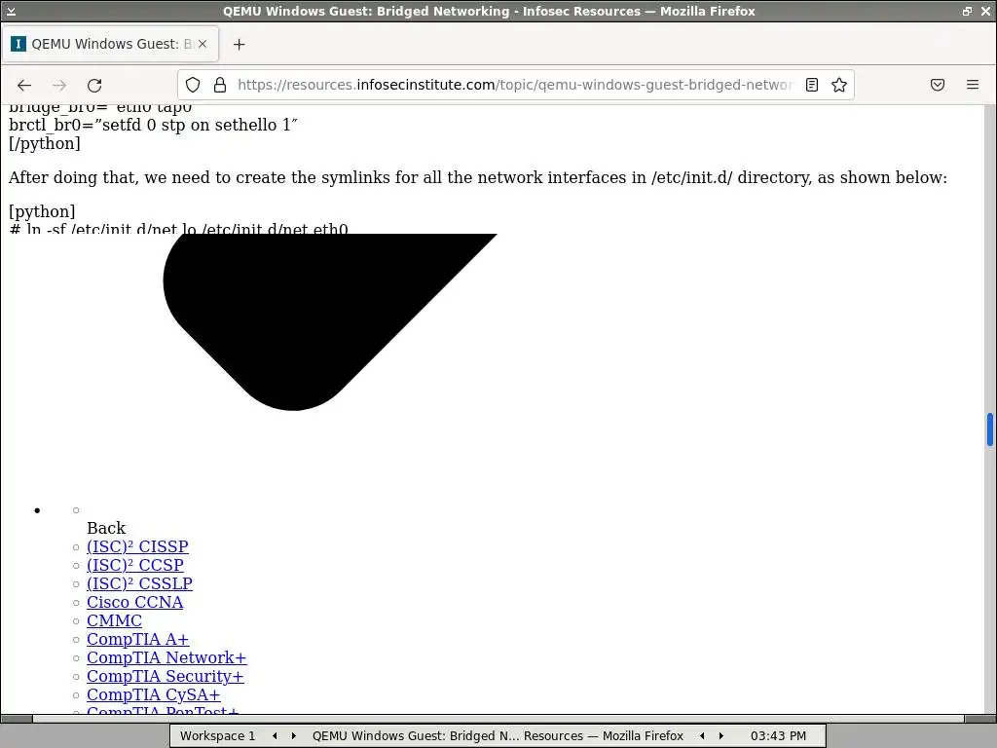Click the forward navigation arrow
Screen dimensions: 997x748
point(59,86)
